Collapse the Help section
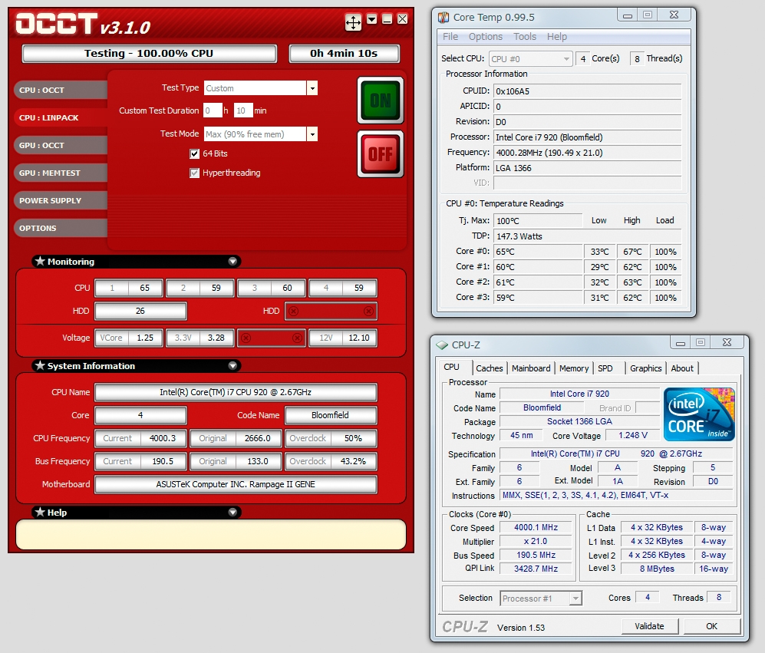 coord(232,512)
